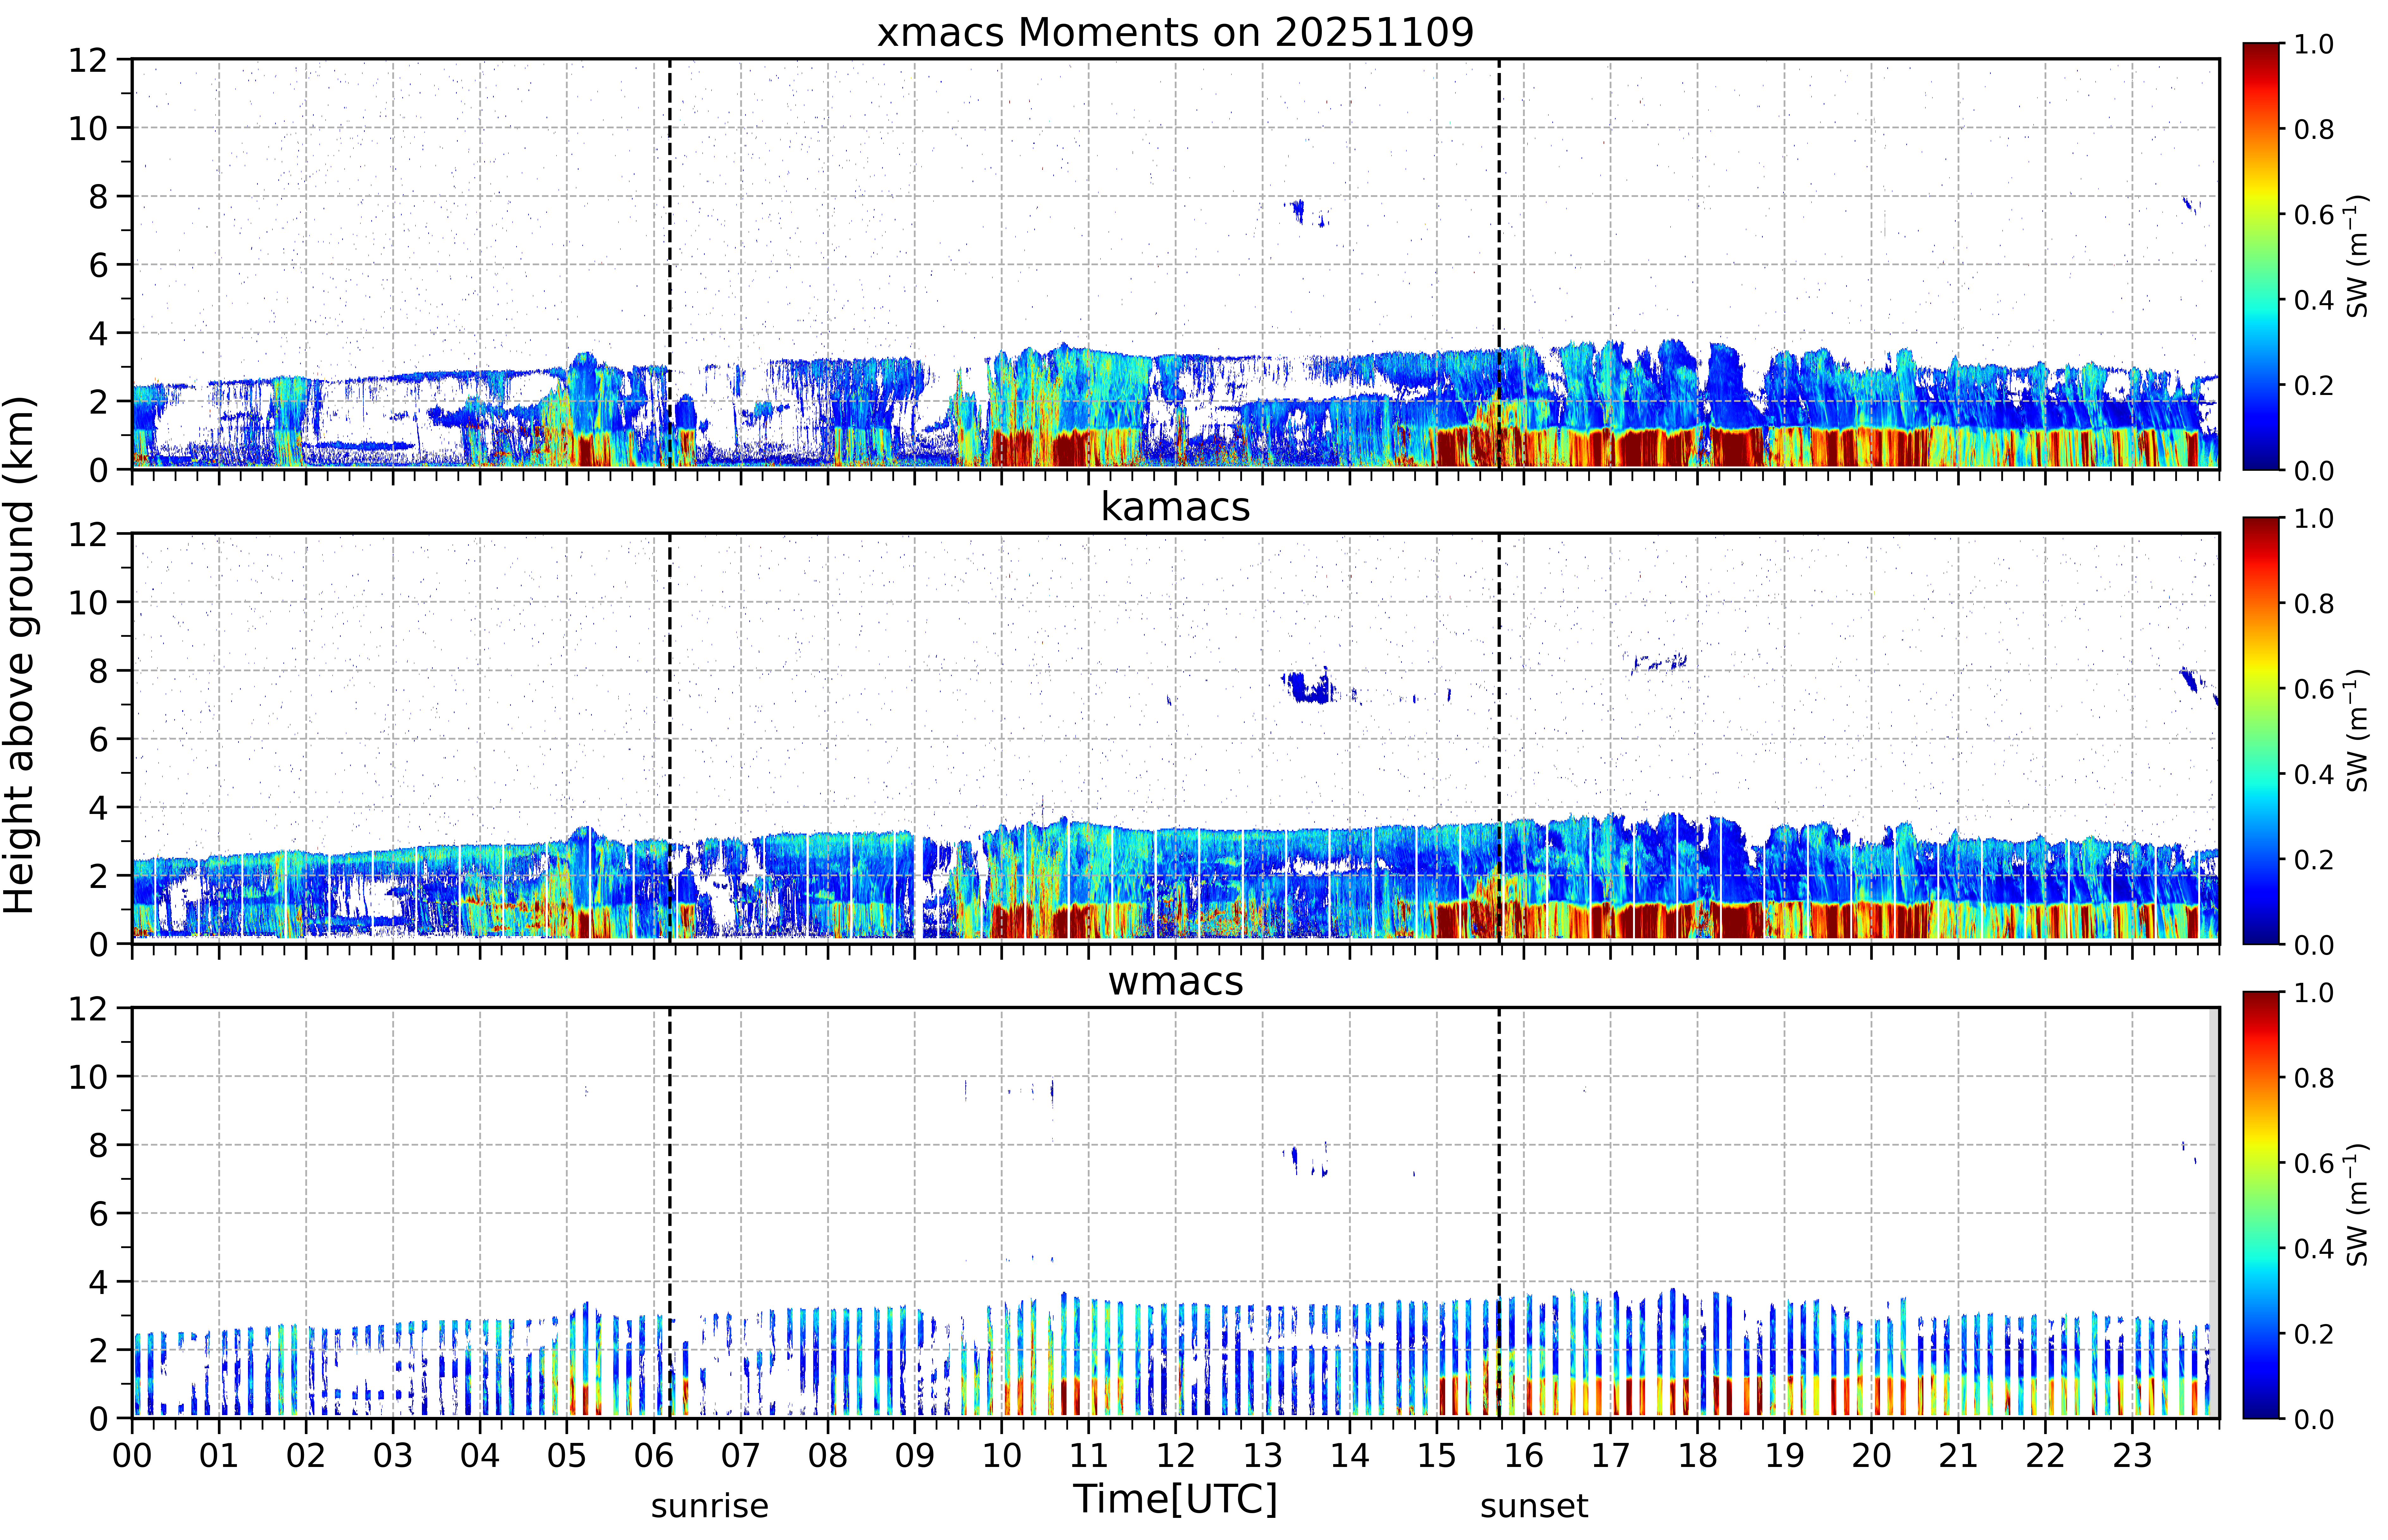The width and height of the screenshot is (2388, 1540).
Task: Click the xmacs panel color bar
Action: coord(2261,256)
